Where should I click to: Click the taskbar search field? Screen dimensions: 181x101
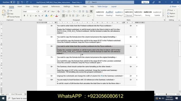pyautogui.click(x=17, y=98)
